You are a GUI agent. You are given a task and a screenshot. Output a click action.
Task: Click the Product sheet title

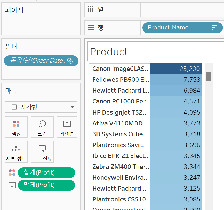coord(109,52)
